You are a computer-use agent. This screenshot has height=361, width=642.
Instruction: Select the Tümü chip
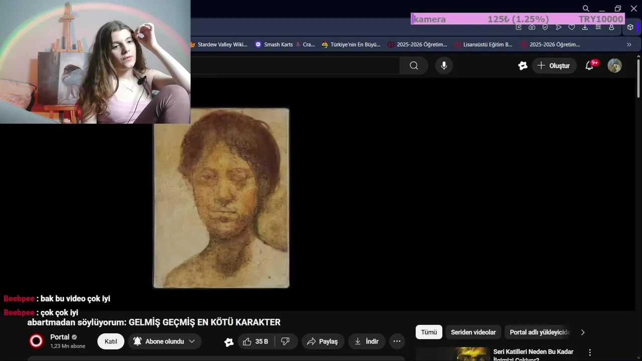(429, 332)
